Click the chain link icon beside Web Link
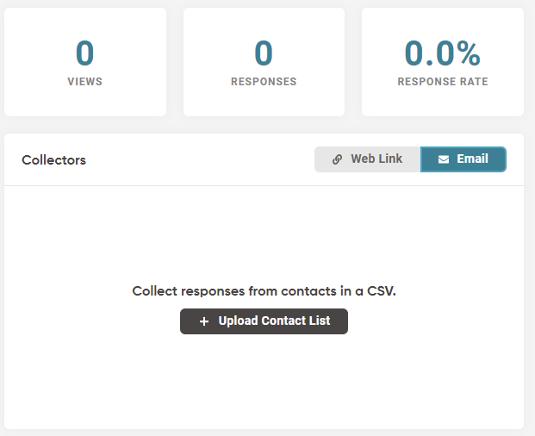 pos(337,159)
